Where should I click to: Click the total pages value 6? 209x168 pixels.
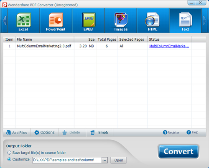click(107, 46)
